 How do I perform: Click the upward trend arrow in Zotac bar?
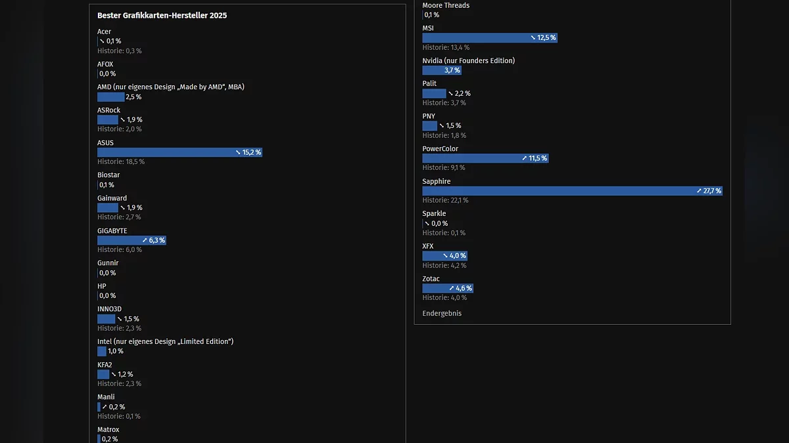pos(452,288)
